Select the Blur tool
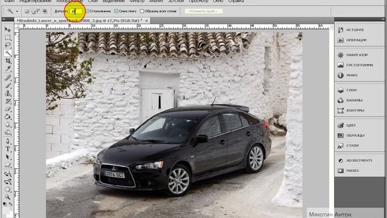387x218 pixels. pos(8,125)
